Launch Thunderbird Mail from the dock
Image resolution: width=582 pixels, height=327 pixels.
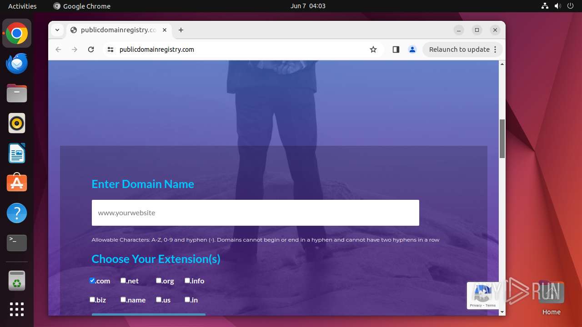pyautogui.click(x=17, y=63)
